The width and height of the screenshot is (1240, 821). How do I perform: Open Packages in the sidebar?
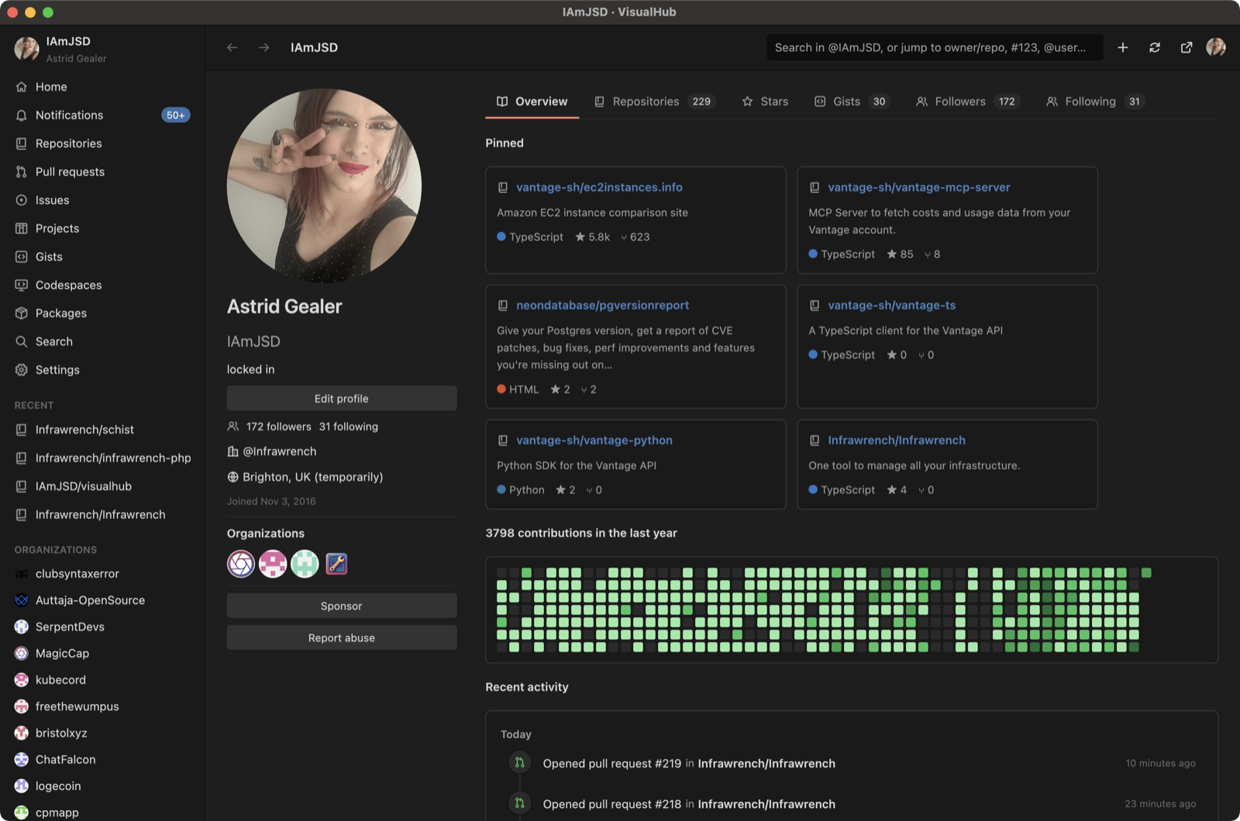(102, 313)
